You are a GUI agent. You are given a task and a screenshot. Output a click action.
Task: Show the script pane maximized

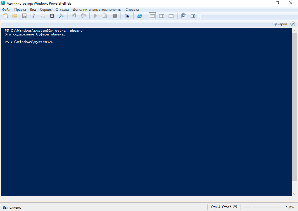tap(171, 16)
